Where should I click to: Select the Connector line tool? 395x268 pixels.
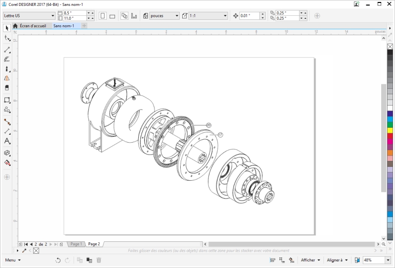point(7,121)
